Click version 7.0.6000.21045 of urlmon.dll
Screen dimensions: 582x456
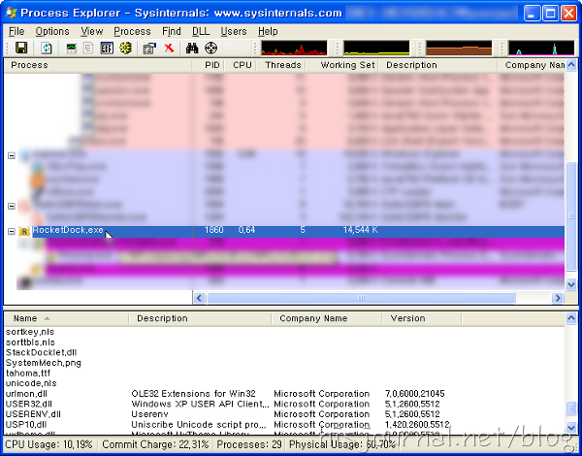[414, 394]
